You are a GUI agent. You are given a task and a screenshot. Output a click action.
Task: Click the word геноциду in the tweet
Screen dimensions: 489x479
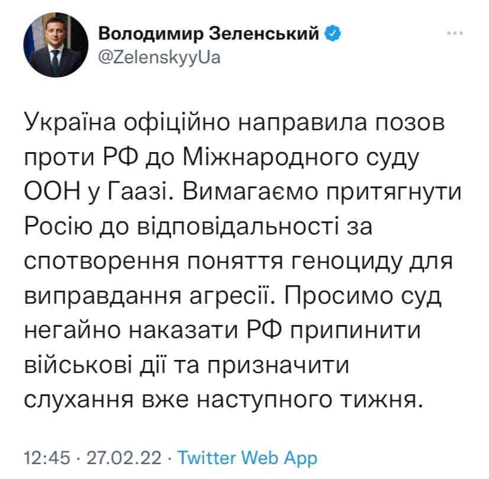point(346,262)
